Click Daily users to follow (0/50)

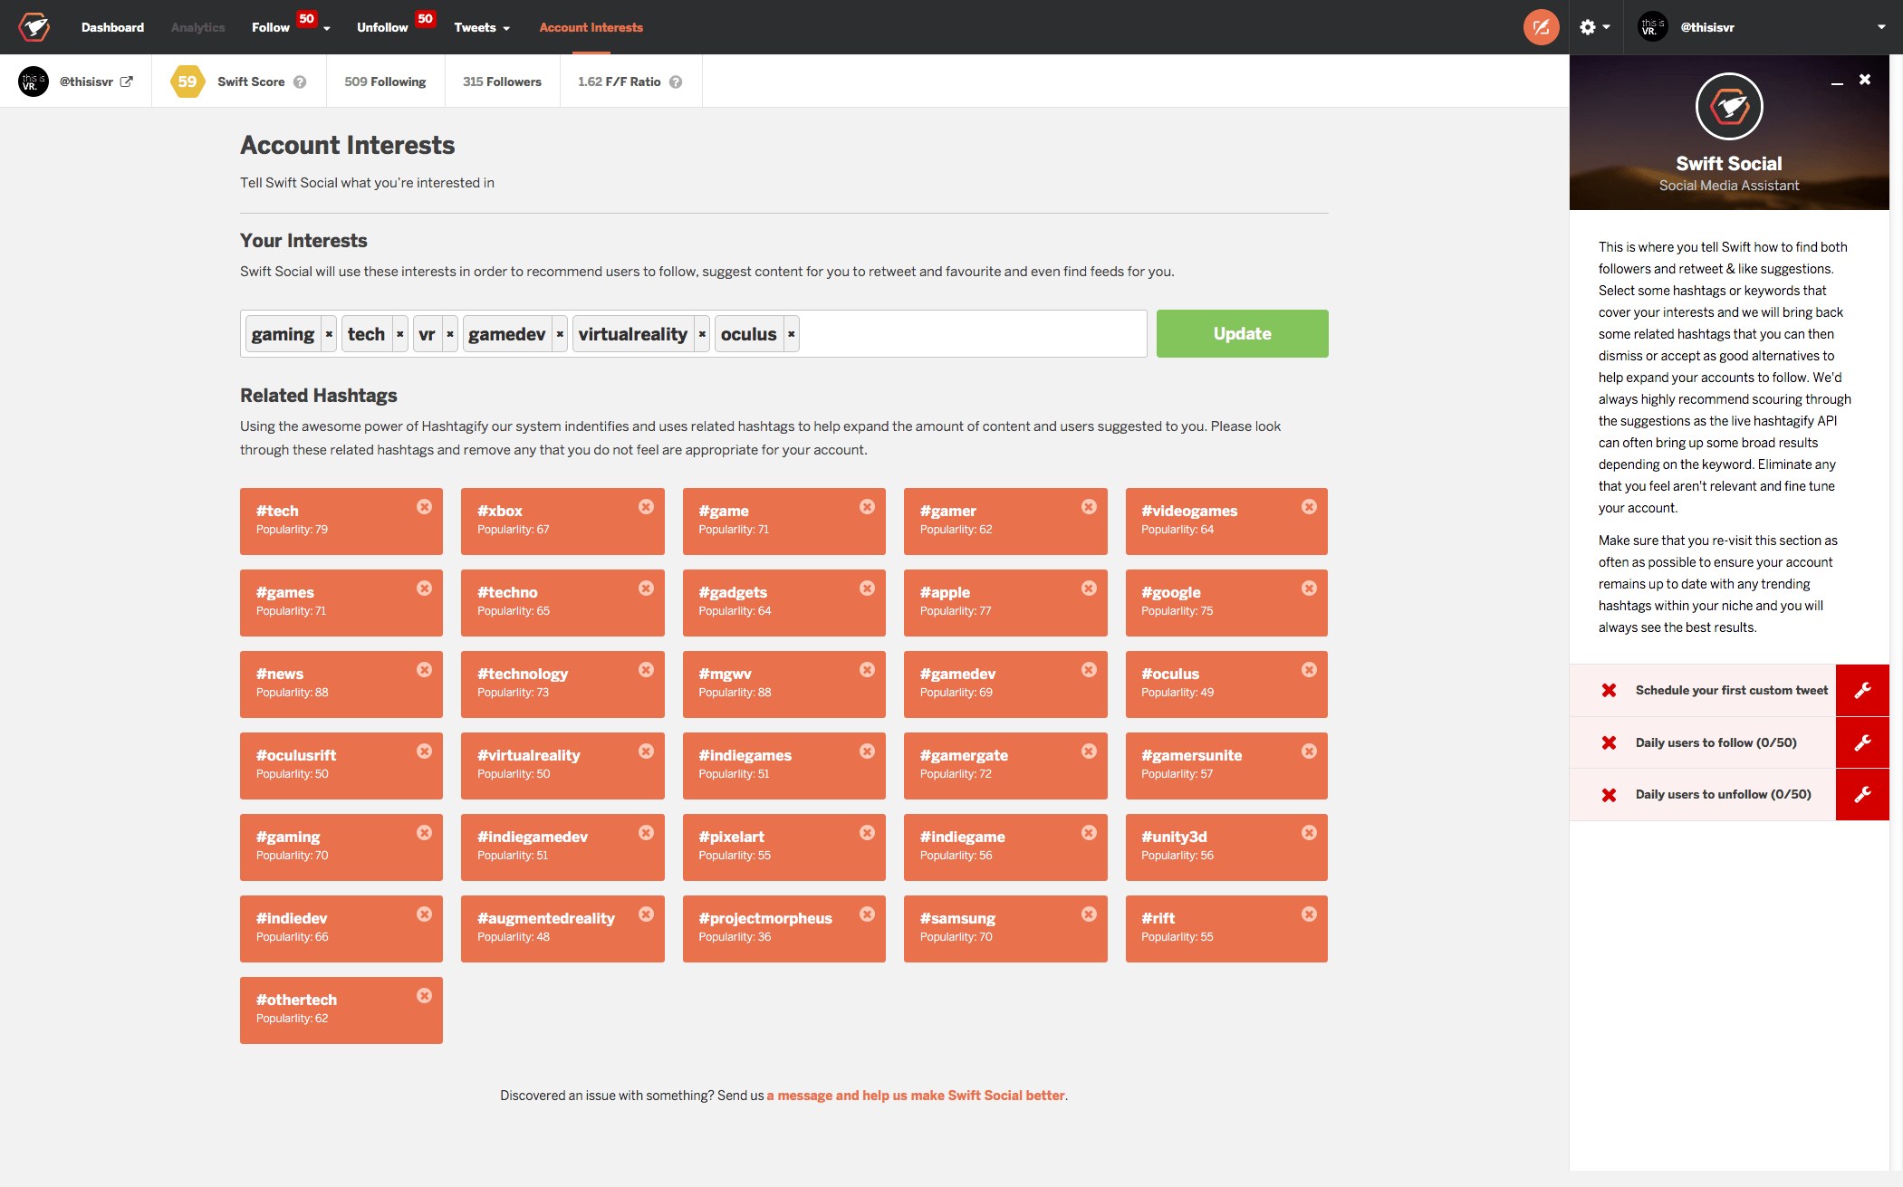[x=1716, y=743]
